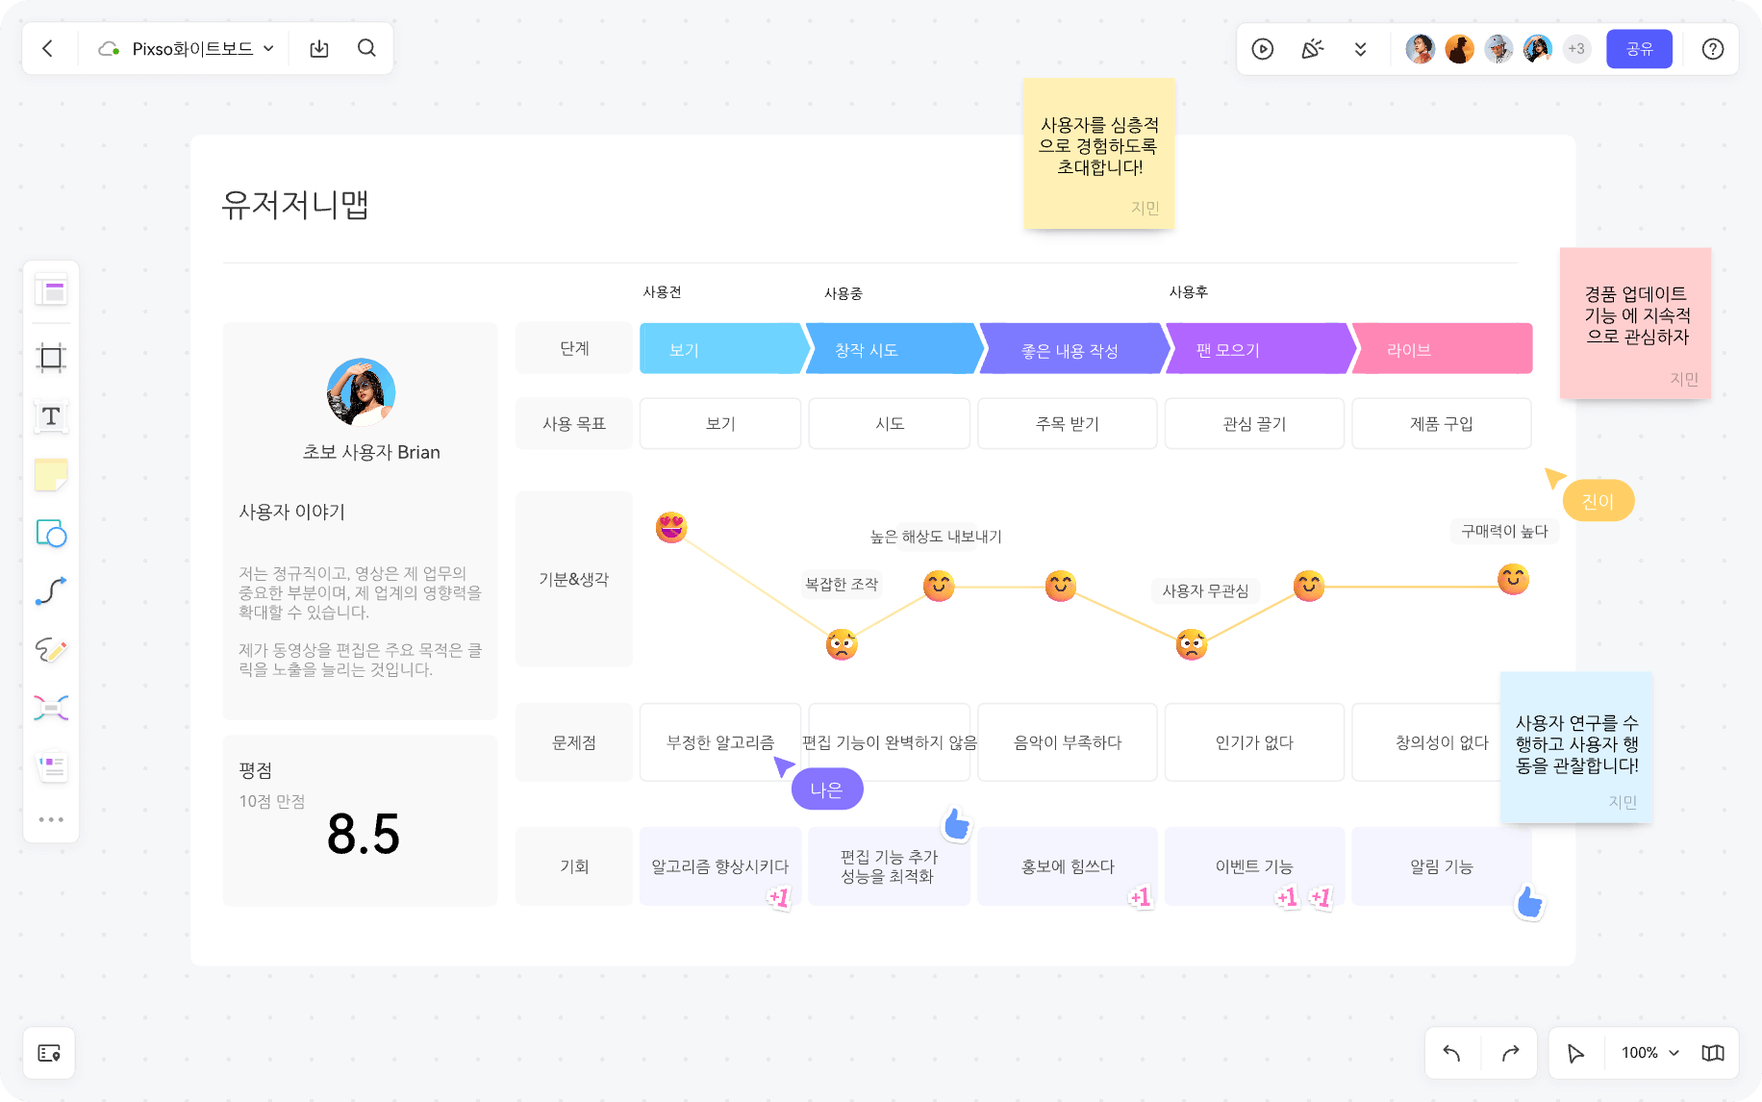1762x1102 pixels.
Task: Go back with the left arrow
Action: tap(47, 48)
